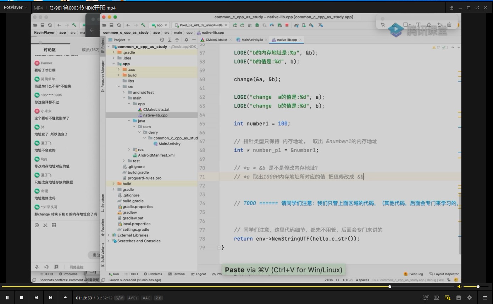493x304 pixels.
Task: Click UTF-8 encoding in status bar
Action: (x=348, y=280)
